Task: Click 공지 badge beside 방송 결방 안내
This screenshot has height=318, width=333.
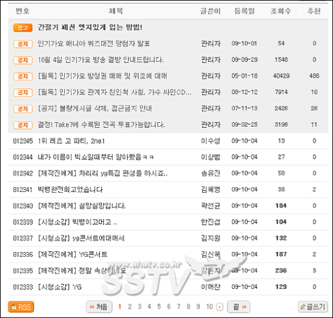Action: (23, 60)
